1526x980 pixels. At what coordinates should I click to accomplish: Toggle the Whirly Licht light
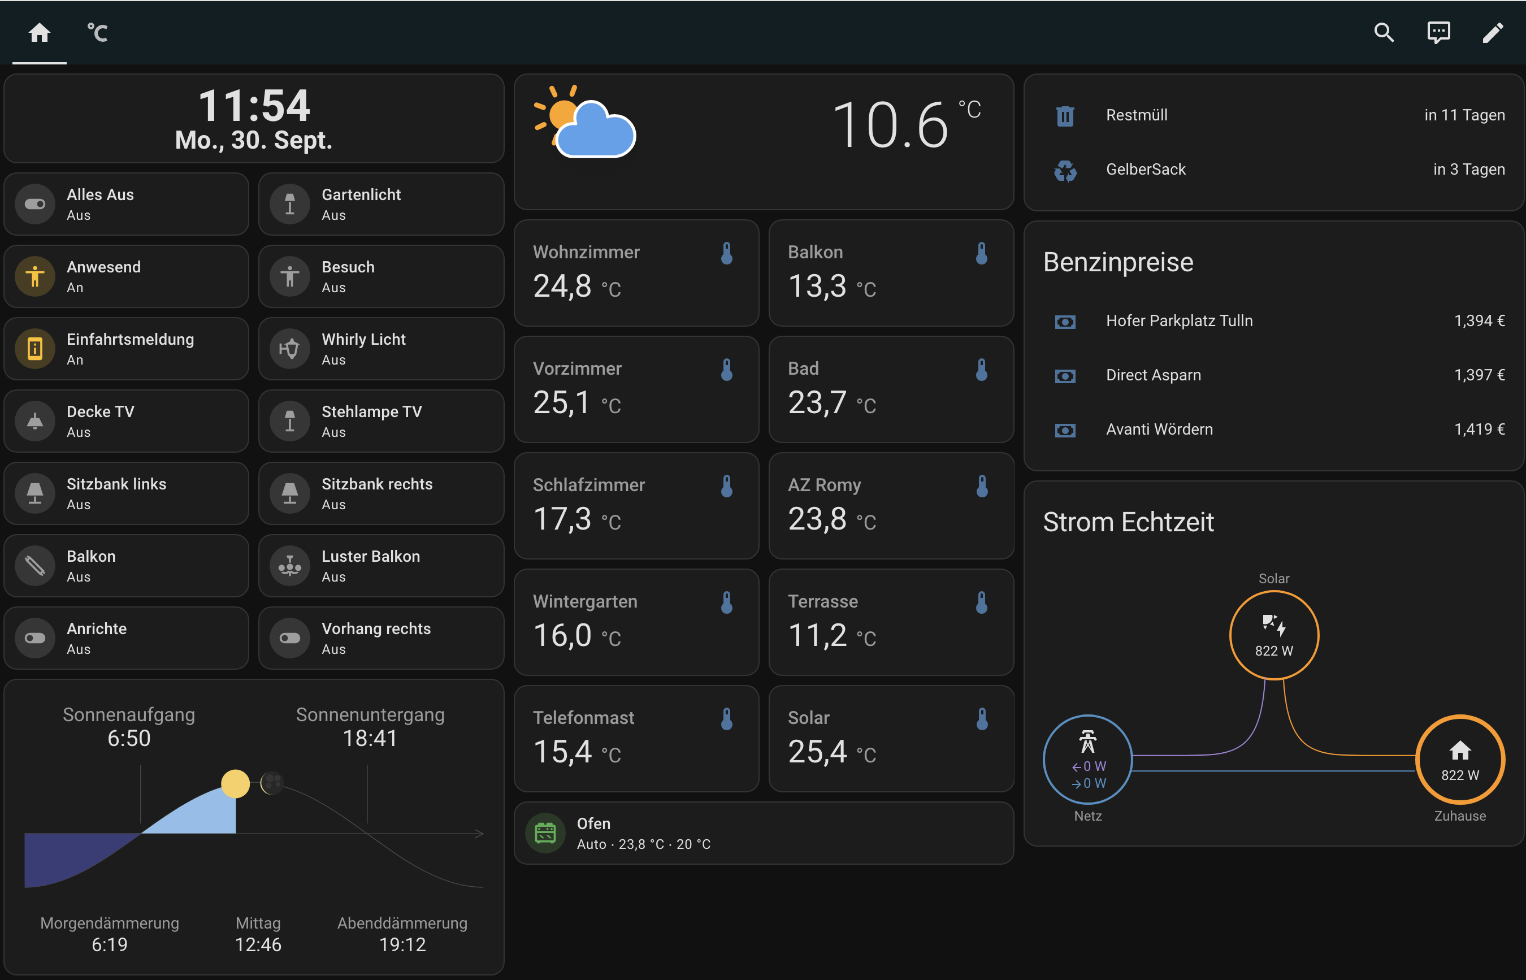click(x=290, y=349)
